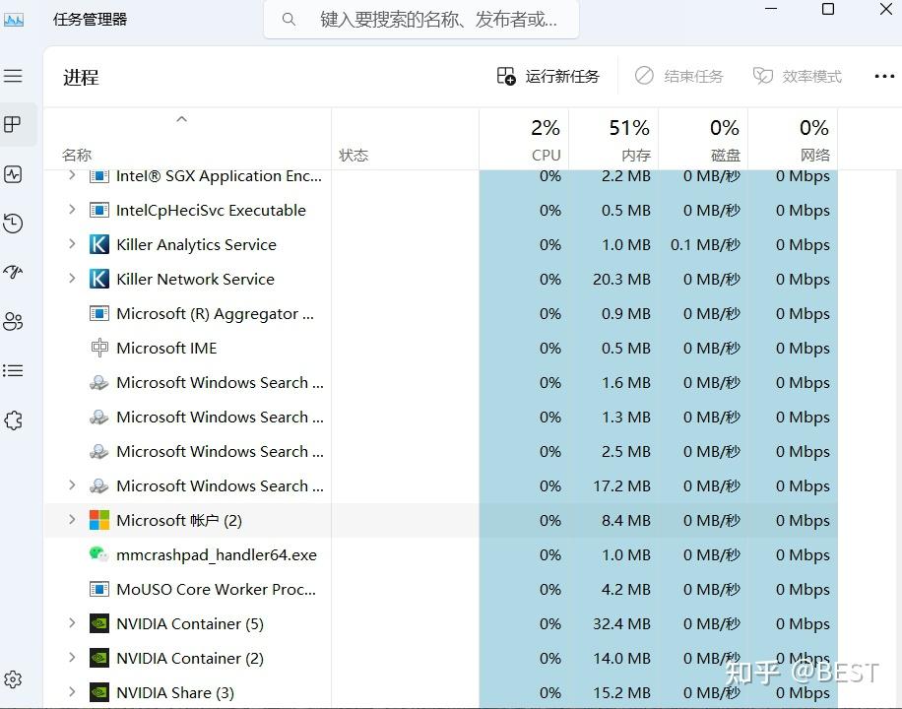902x709 pixels.
Task: Click mmcrashpad_handler64.exe WeChat icon
Action: [98, 554]
